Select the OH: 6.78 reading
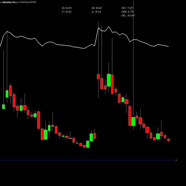The image size is (186, 186). coord(127,12)
